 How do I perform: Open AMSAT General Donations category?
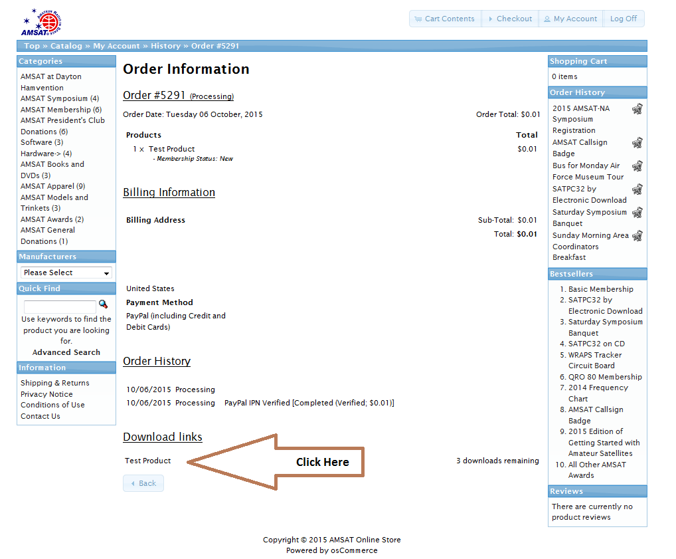pyautogui.click(x=48, y=236)
